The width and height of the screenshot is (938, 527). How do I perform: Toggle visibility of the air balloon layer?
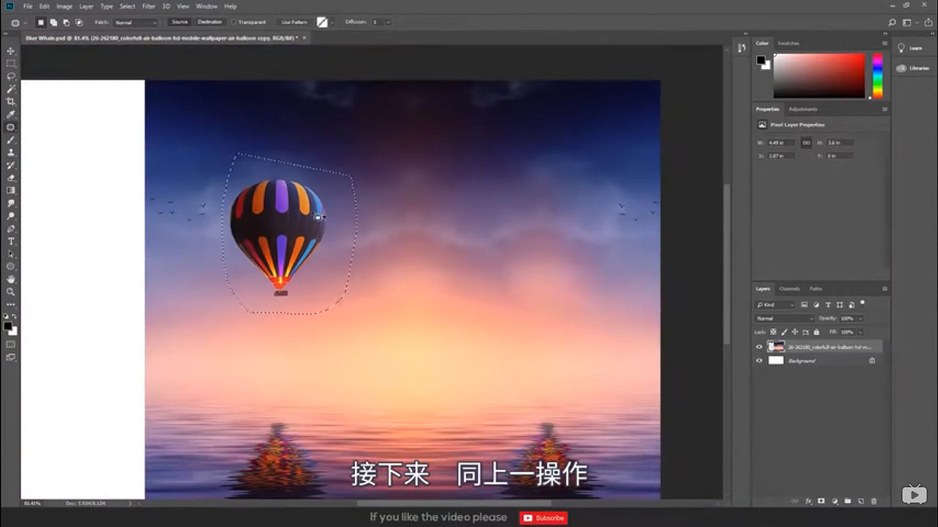(759, 346)
